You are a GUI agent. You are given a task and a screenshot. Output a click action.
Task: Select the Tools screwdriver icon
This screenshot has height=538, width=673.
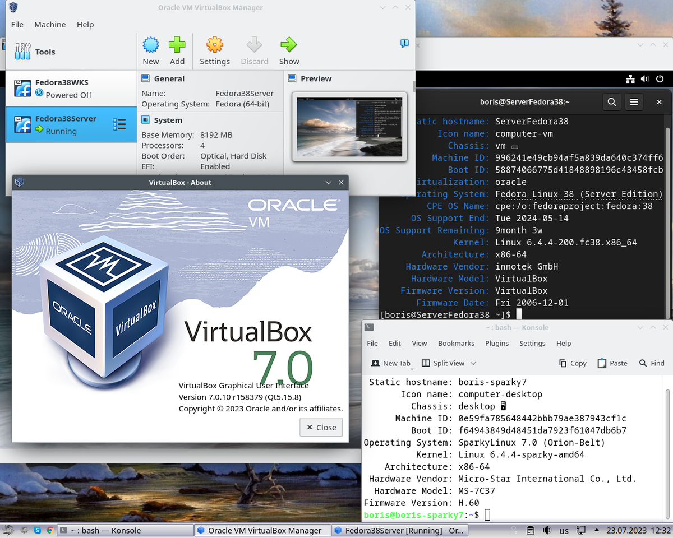coord(22,52)
